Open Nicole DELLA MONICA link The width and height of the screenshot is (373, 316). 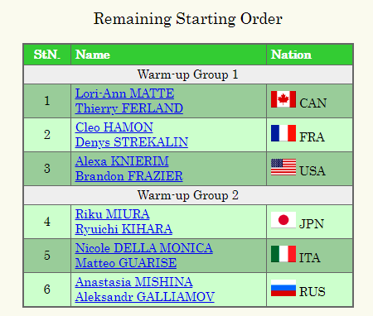coord(144,248)
